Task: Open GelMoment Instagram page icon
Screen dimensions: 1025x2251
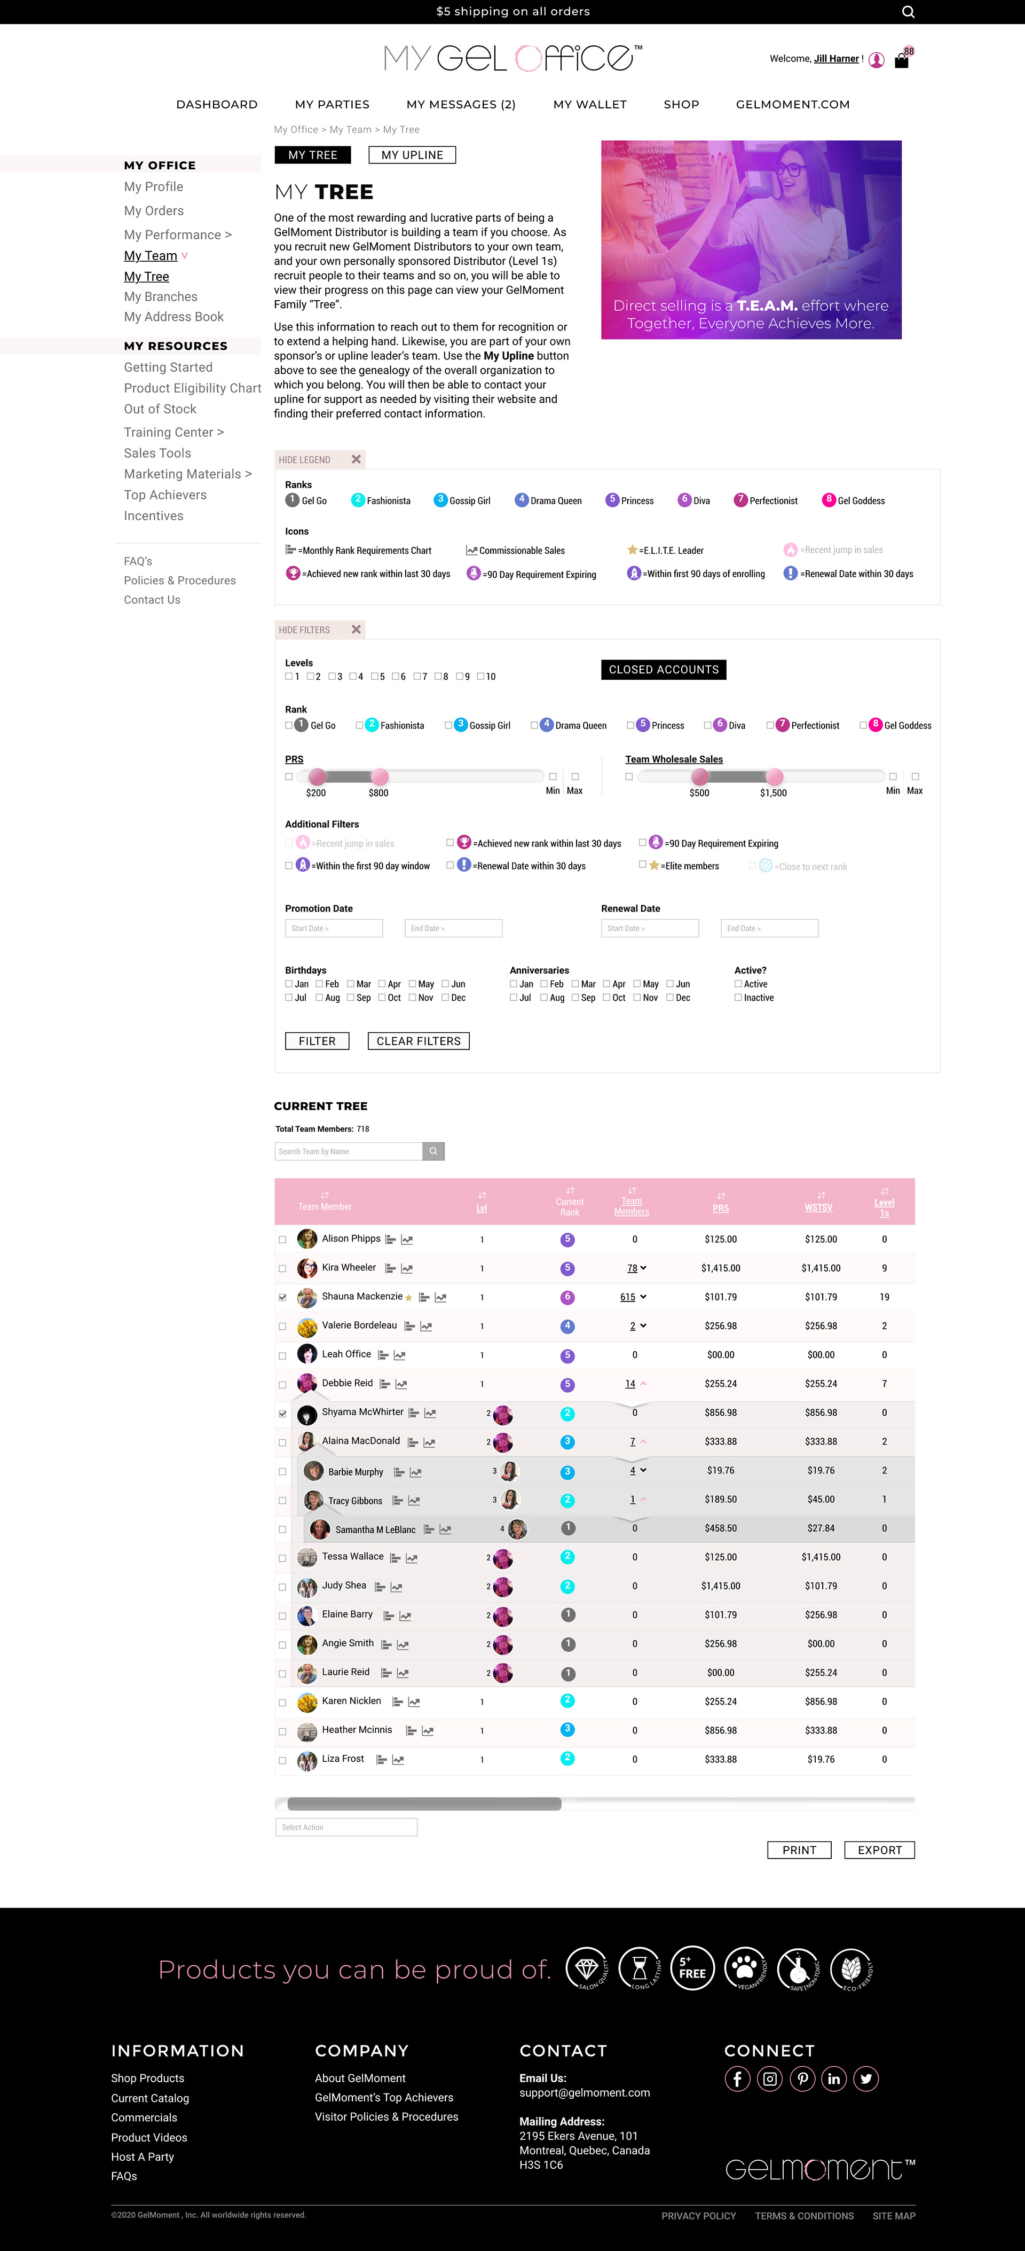Action: pyautogui.click(x=769, y=2078)
